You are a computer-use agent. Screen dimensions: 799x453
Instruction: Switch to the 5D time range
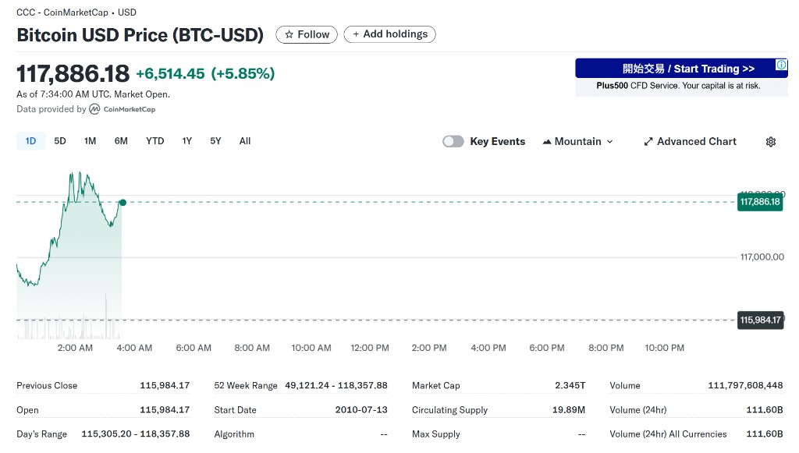click(x=60, y=141)
